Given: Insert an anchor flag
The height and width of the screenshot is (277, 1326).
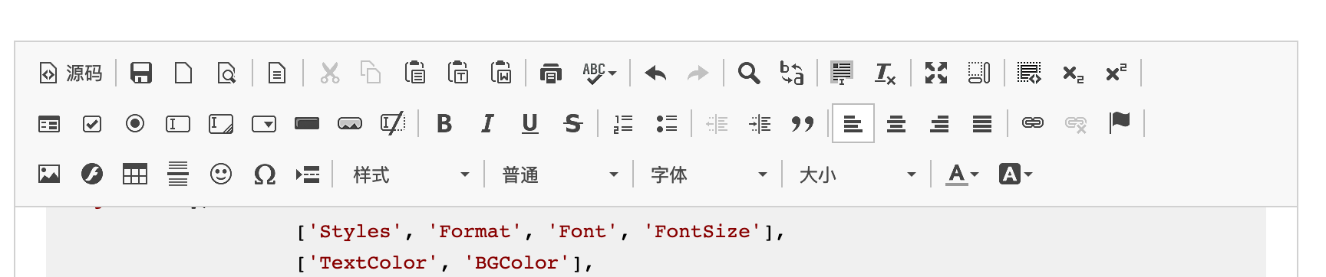Looking at the screenshot, I should pos(1120,122).
